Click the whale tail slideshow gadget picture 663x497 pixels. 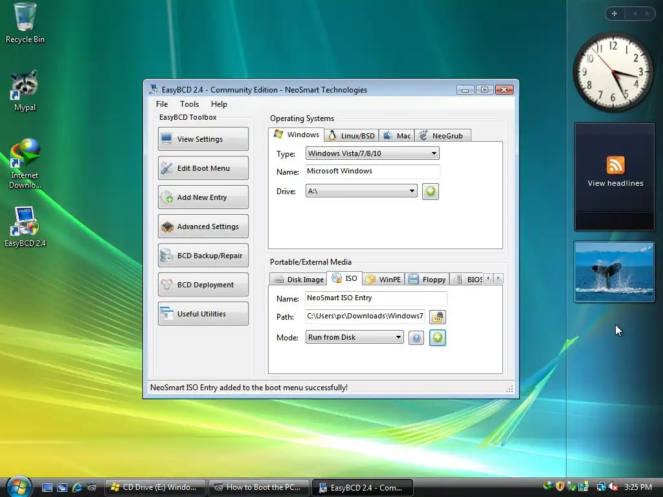point(614,272)
